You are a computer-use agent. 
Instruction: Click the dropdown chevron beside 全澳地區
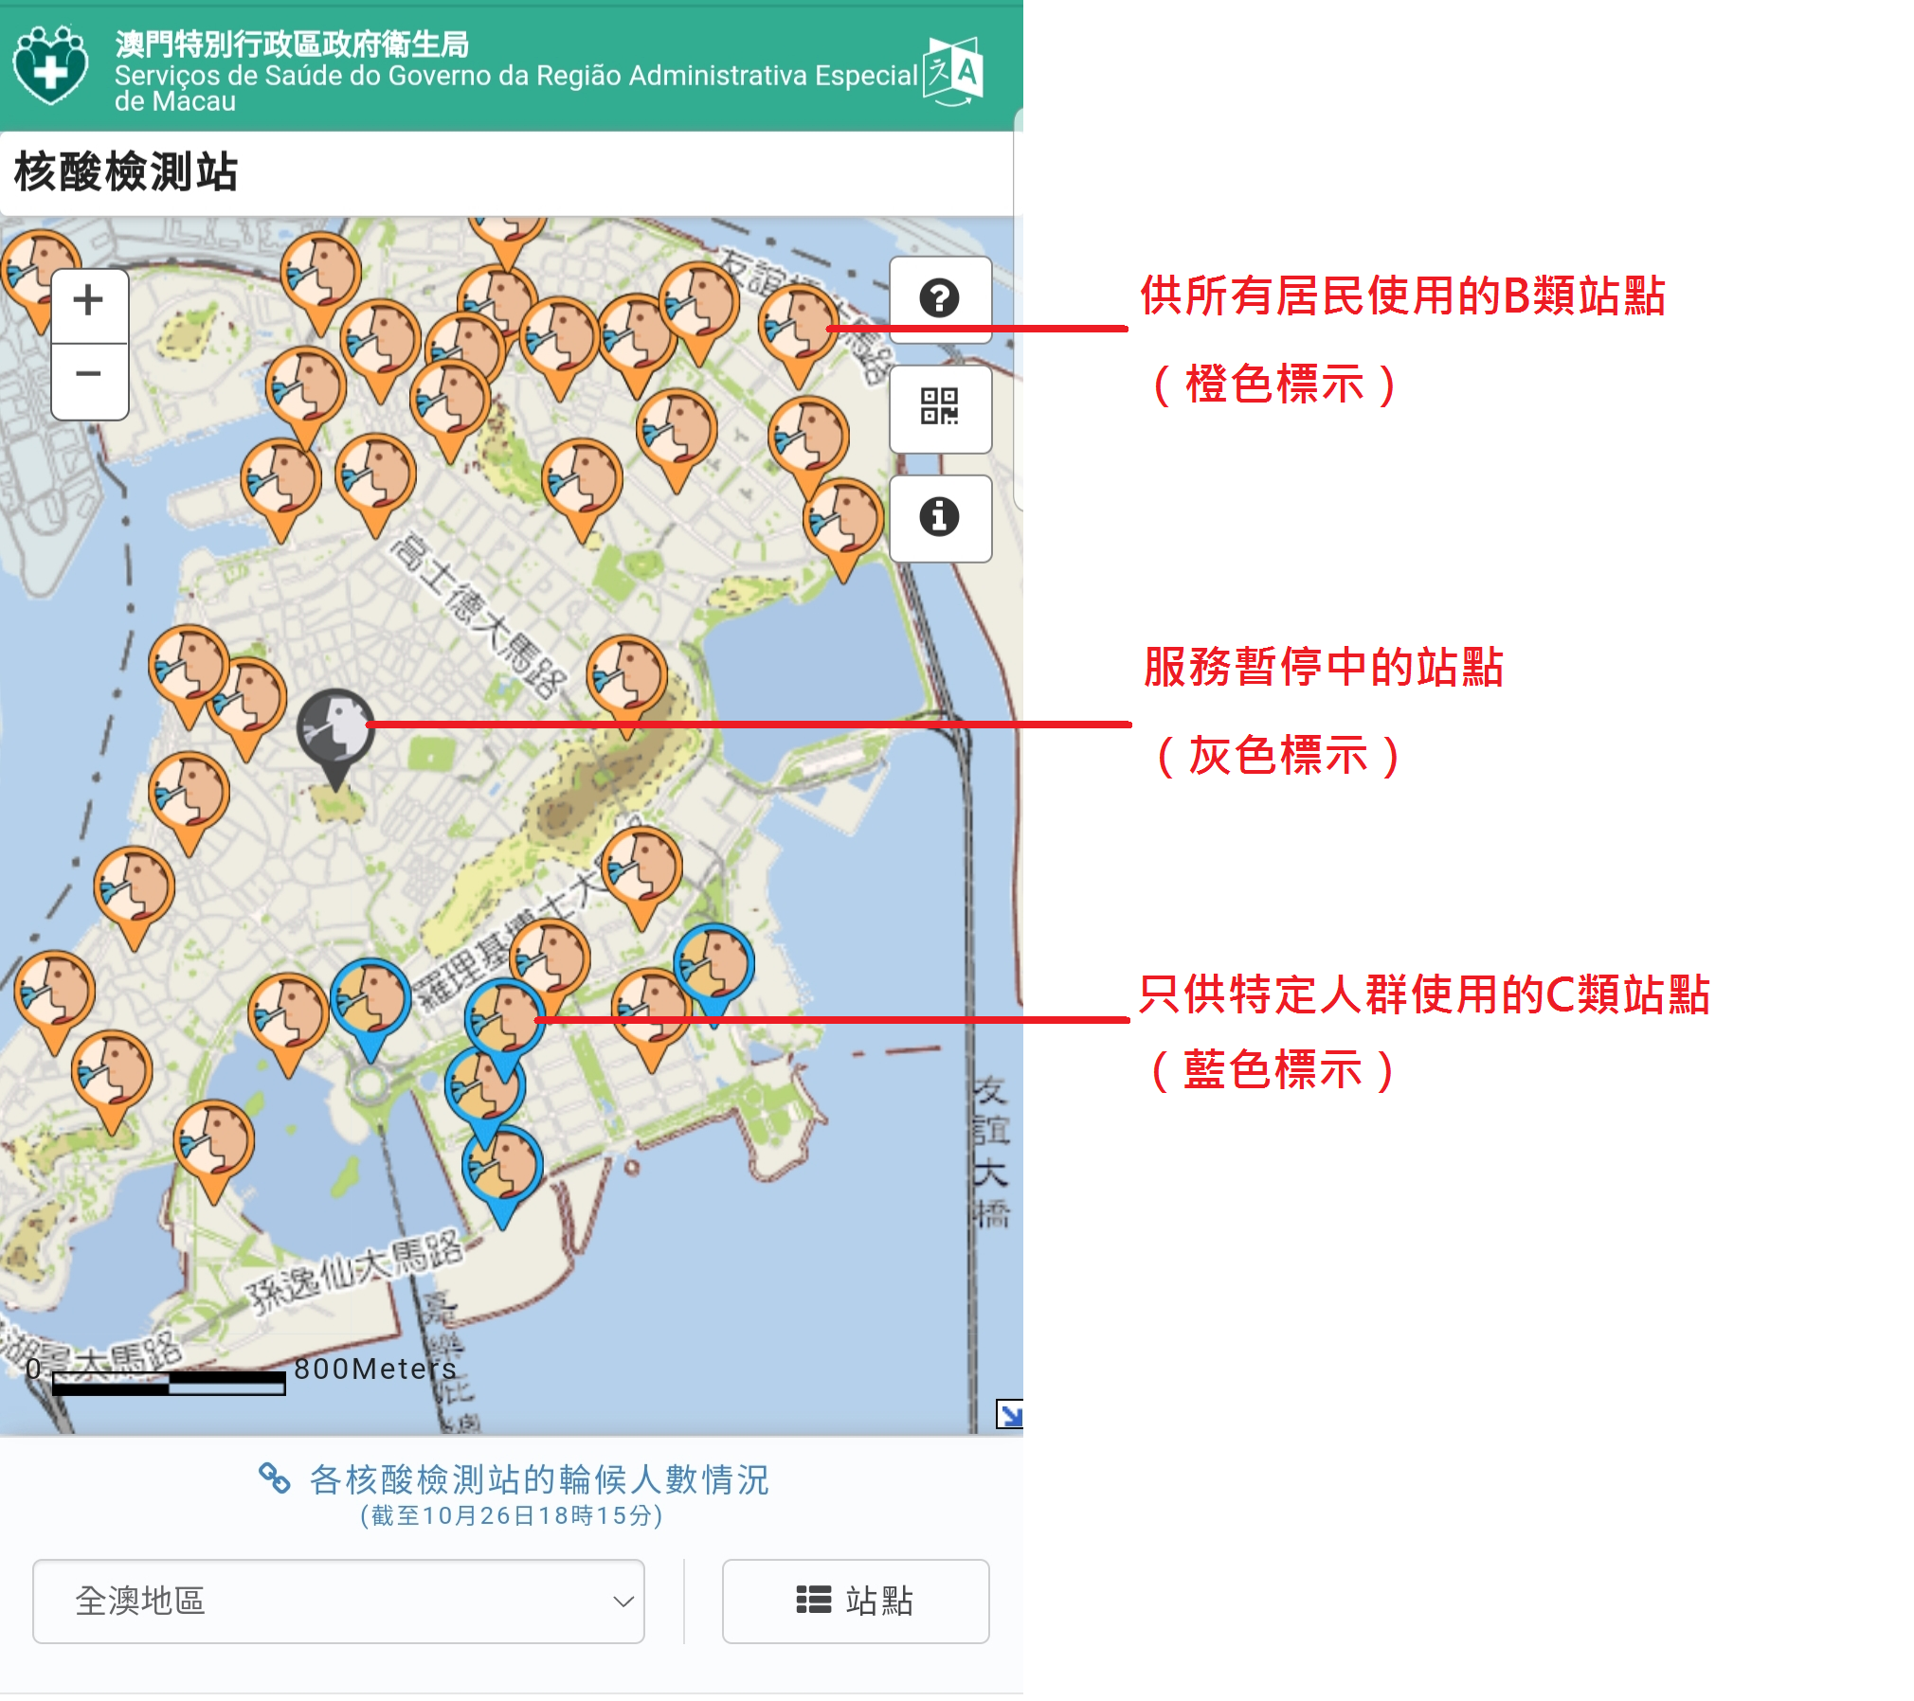(623, 1602)
